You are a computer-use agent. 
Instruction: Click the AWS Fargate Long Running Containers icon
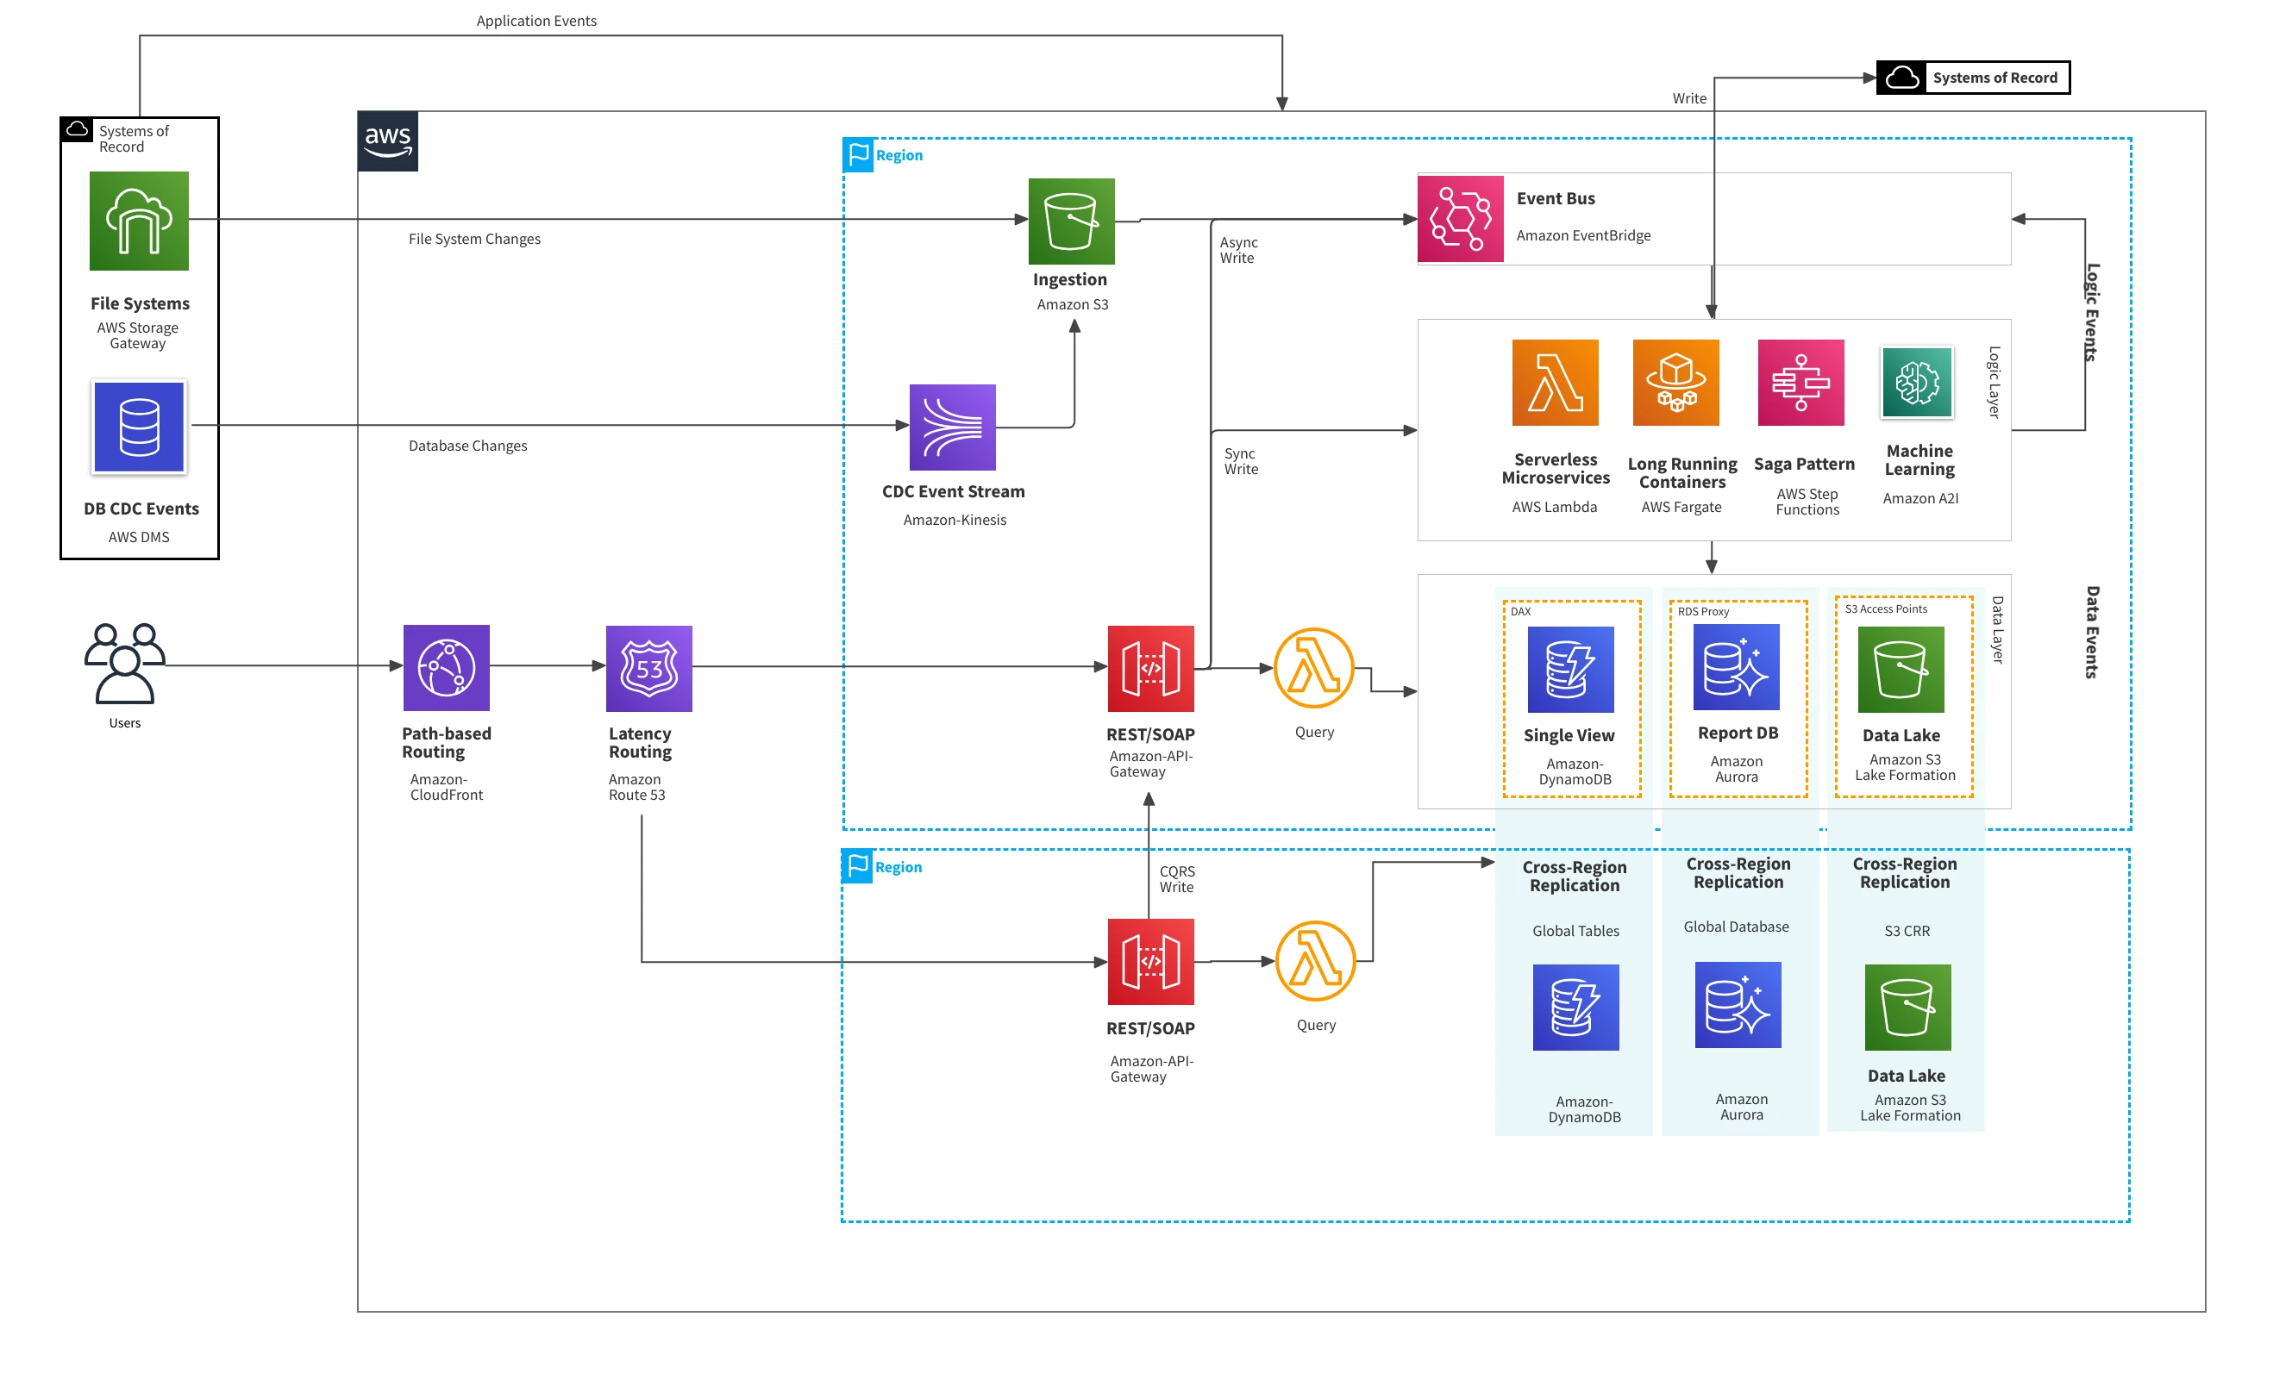(1675, 382)
